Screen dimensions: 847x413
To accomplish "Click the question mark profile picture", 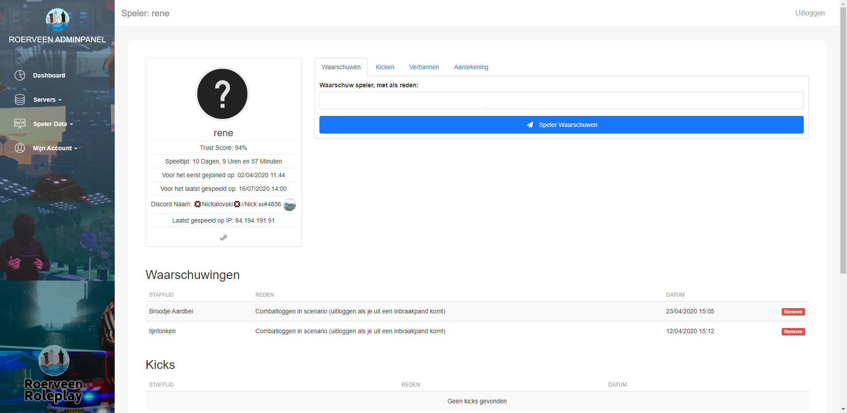I will click(x=223, y=94).
